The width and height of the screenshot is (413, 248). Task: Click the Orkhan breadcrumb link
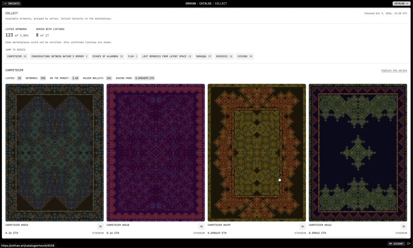191,3
